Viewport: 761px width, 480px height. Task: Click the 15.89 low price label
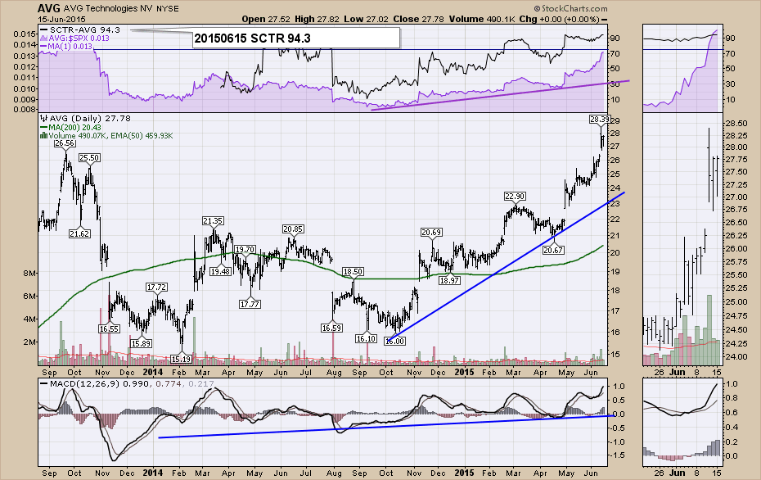(141, 343)
